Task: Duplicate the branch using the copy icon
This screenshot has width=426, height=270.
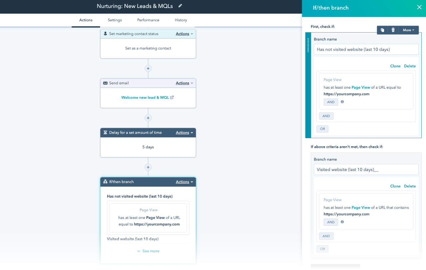Action: click(382, 30)
